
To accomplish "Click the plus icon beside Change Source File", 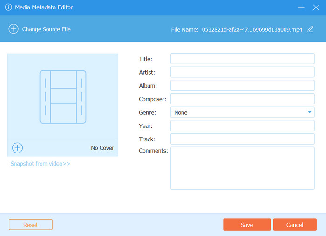I will coord(14,29).
